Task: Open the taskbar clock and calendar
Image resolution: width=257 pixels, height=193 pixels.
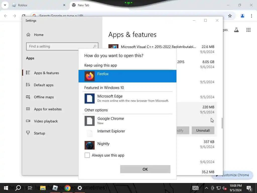Action: coord(235,188)
